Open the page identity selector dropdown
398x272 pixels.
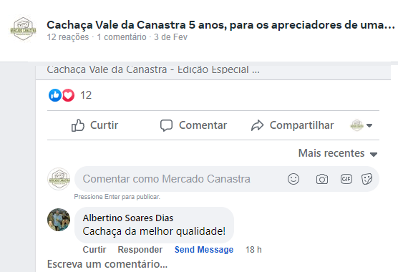point(361,125)
